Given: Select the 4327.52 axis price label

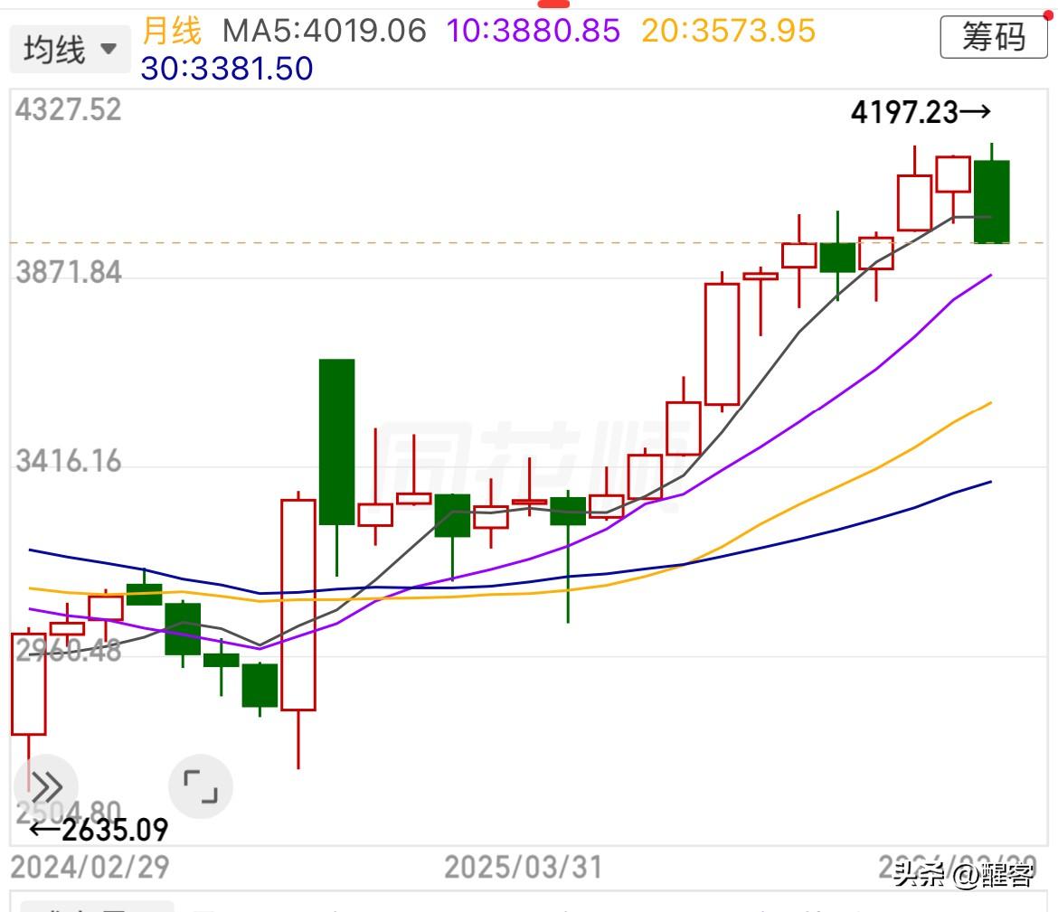Looking at the screenshot, I should 69,110.
